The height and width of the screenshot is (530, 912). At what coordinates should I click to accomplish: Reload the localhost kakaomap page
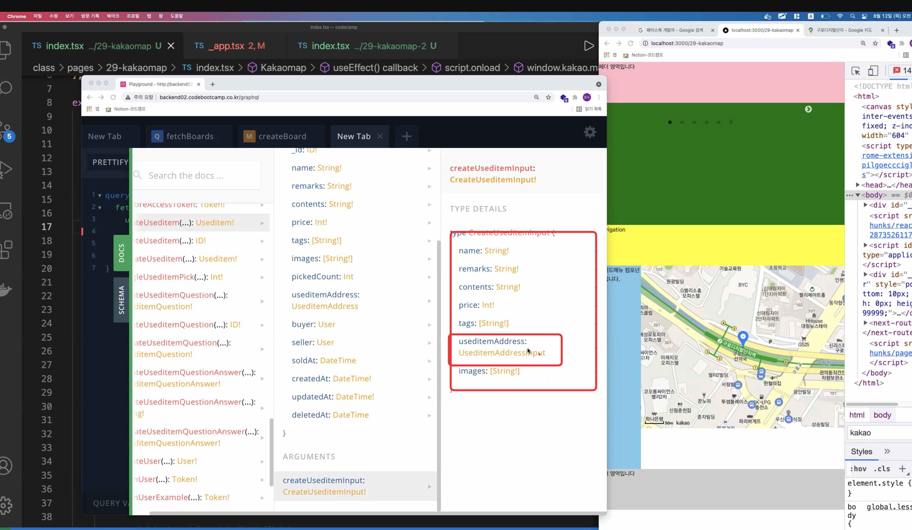coord(630,43)
